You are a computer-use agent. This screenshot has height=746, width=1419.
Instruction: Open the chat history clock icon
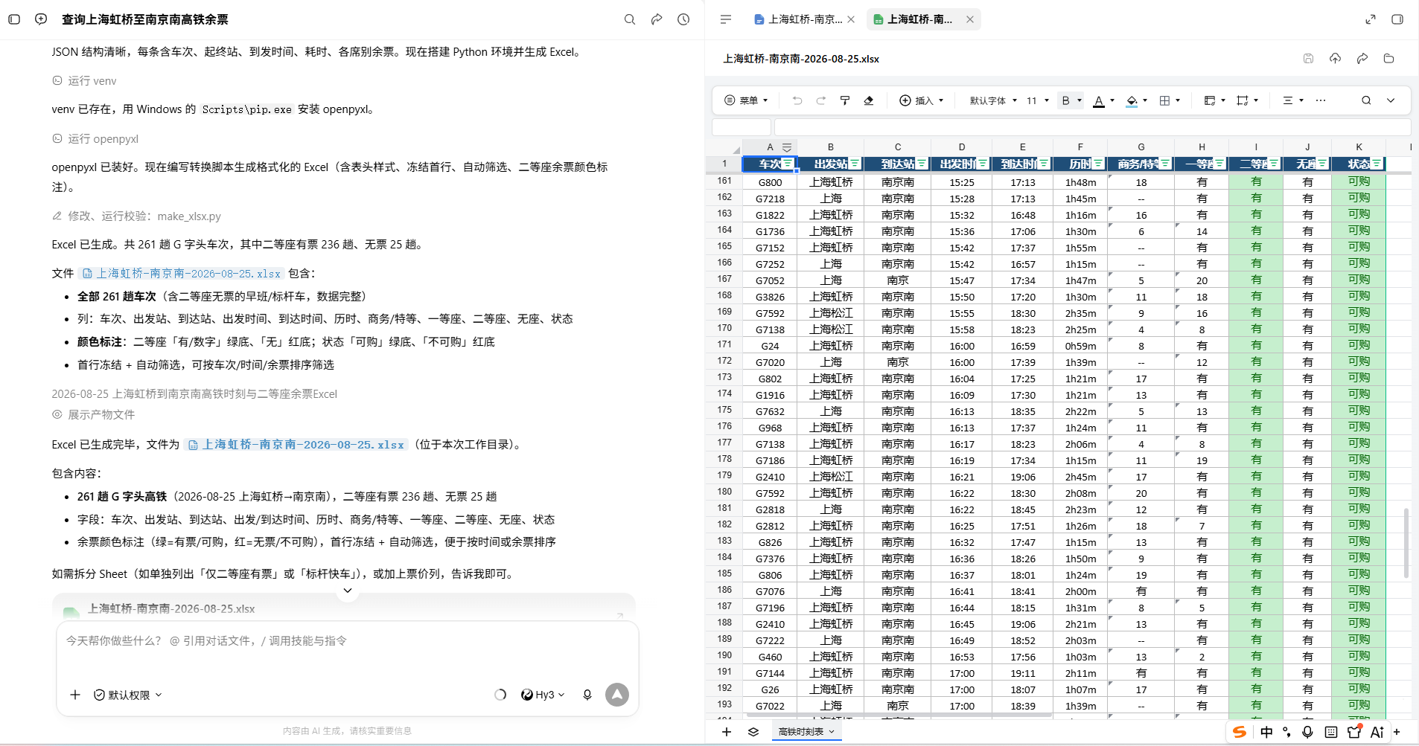pyautogui.click(x=683, y=19)
